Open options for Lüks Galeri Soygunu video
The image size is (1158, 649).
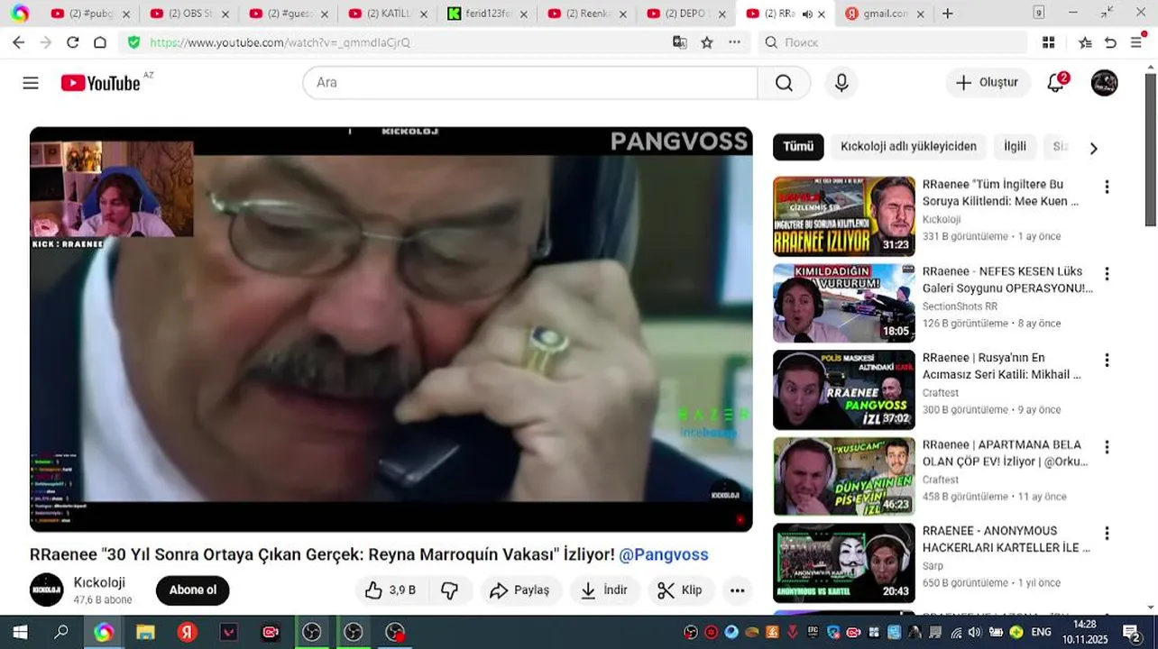click(x=1107, y=274)
